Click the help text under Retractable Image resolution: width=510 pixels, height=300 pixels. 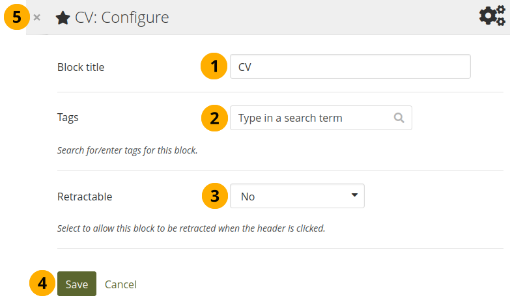tap(191, 228)
